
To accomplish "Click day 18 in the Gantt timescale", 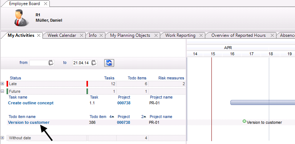I will pos(271,54).
